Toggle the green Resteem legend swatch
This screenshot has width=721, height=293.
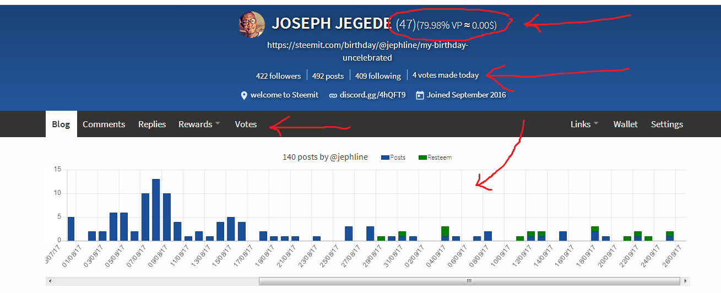pyautogui.click(x=423, y=158)
